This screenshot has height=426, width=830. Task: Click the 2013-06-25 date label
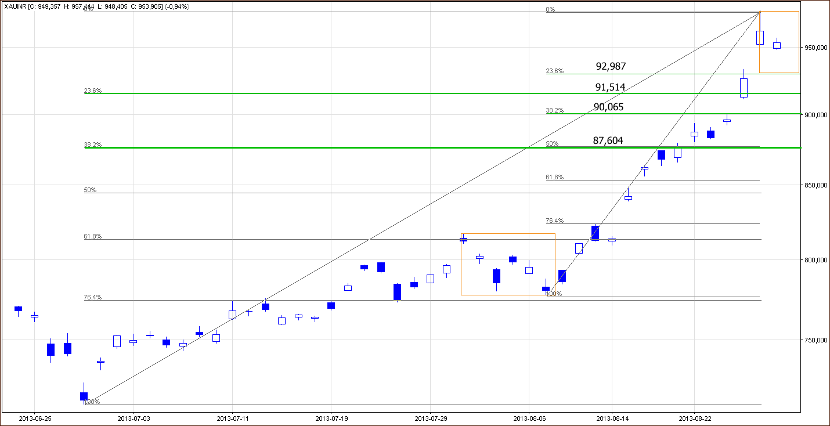coord(34,418)
